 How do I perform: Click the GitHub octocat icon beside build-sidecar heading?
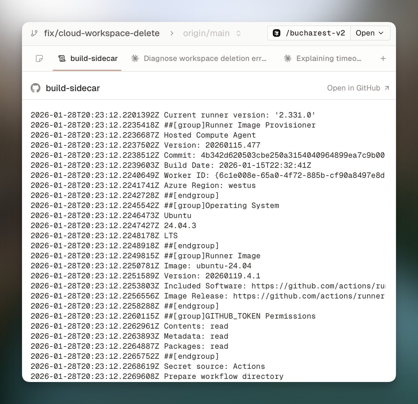pyautogui.click(x=35, y=88)
